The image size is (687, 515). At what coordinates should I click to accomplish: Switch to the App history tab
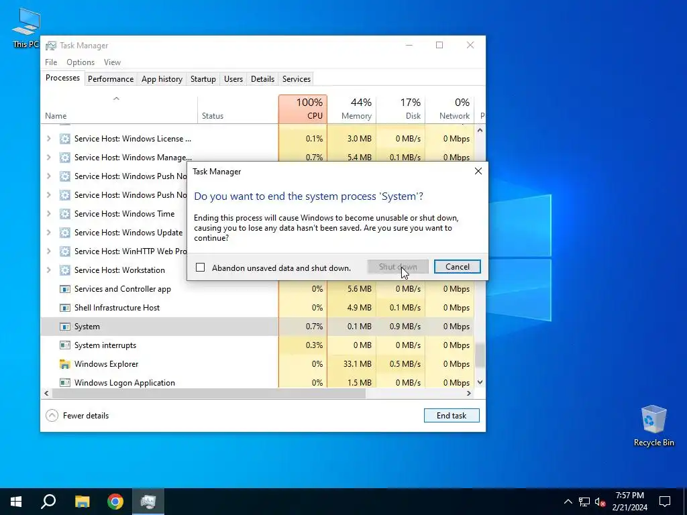click(x=162, y=79)
